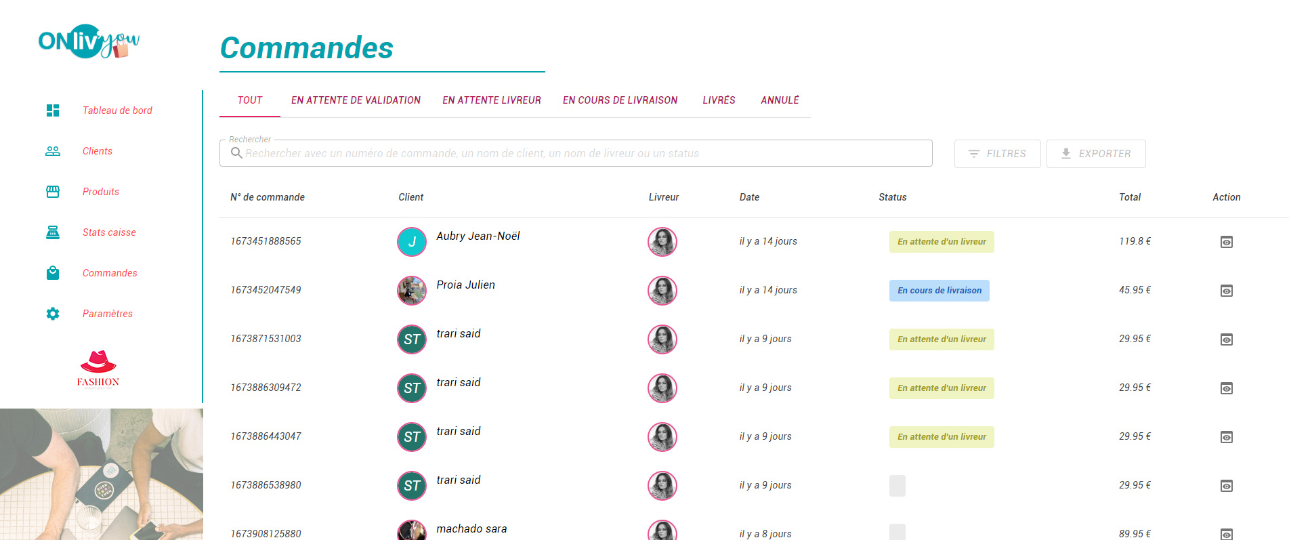Click order number 1673451888565
This screenshot has width=1289, height=540.
[x=266, y=241]
